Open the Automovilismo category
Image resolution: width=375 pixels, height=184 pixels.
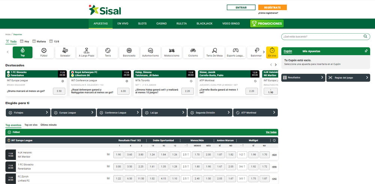(x=150, y=52)
